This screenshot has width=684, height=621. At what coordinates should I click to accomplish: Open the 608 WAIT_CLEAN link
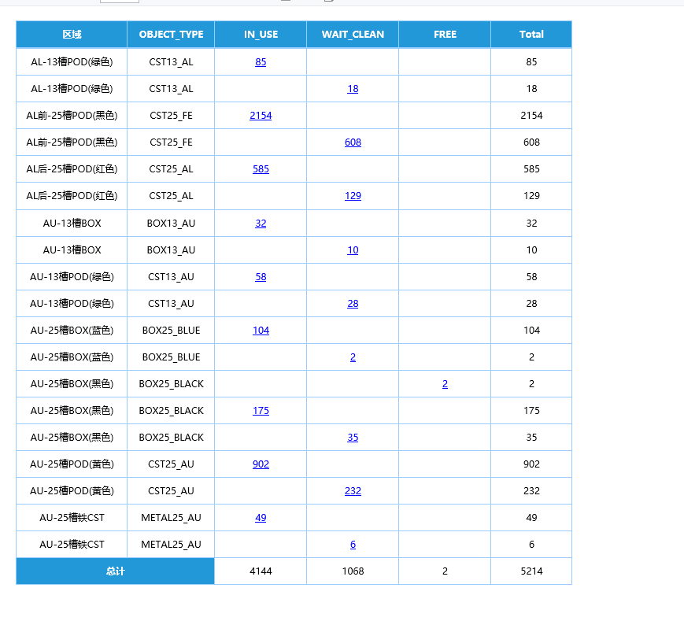pos(353,142)
